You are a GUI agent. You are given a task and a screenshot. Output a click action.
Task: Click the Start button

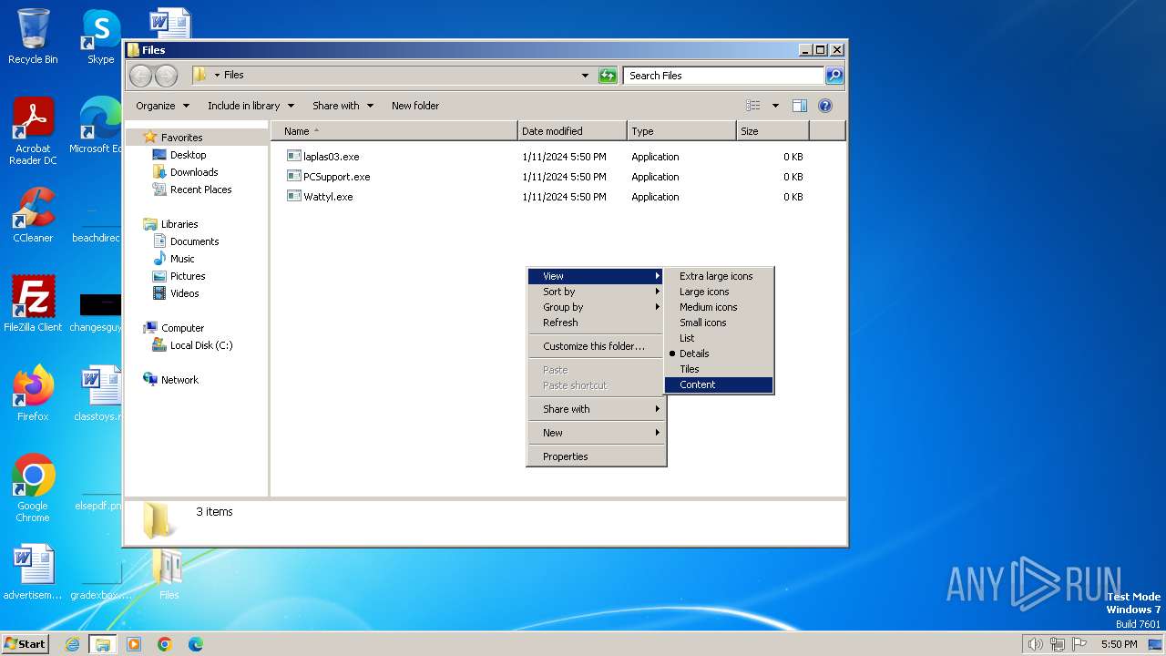[x=25, y=644]
